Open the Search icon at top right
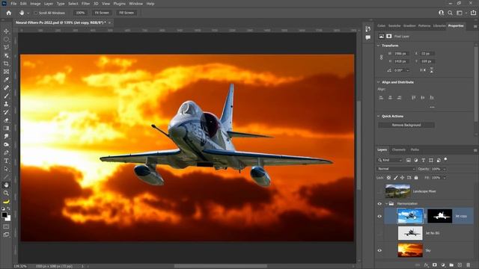Viewport: 479px width, 269px height. [x=450, y=13]
